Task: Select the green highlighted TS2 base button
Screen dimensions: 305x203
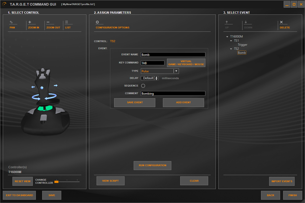Action: coord(44,108)
